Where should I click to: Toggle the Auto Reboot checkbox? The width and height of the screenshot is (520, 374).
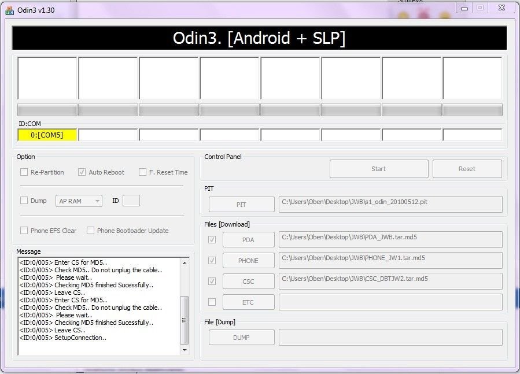point(82,172)
